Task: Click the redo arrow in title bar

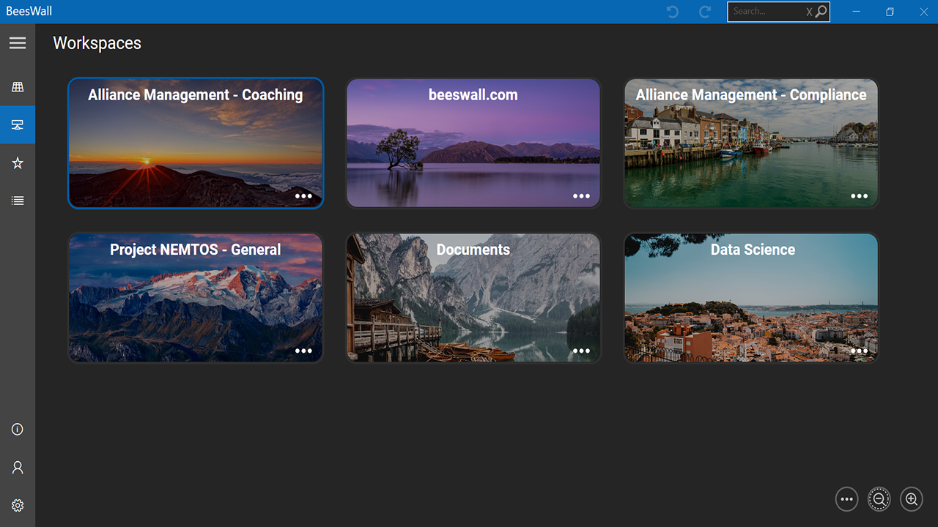Action: click(x=705, y=12)
